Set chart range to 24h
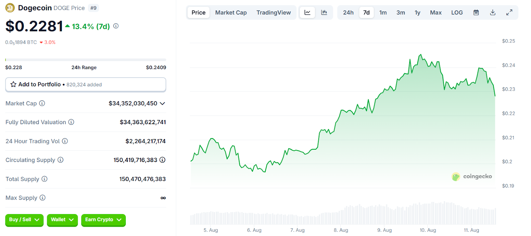 348,13
